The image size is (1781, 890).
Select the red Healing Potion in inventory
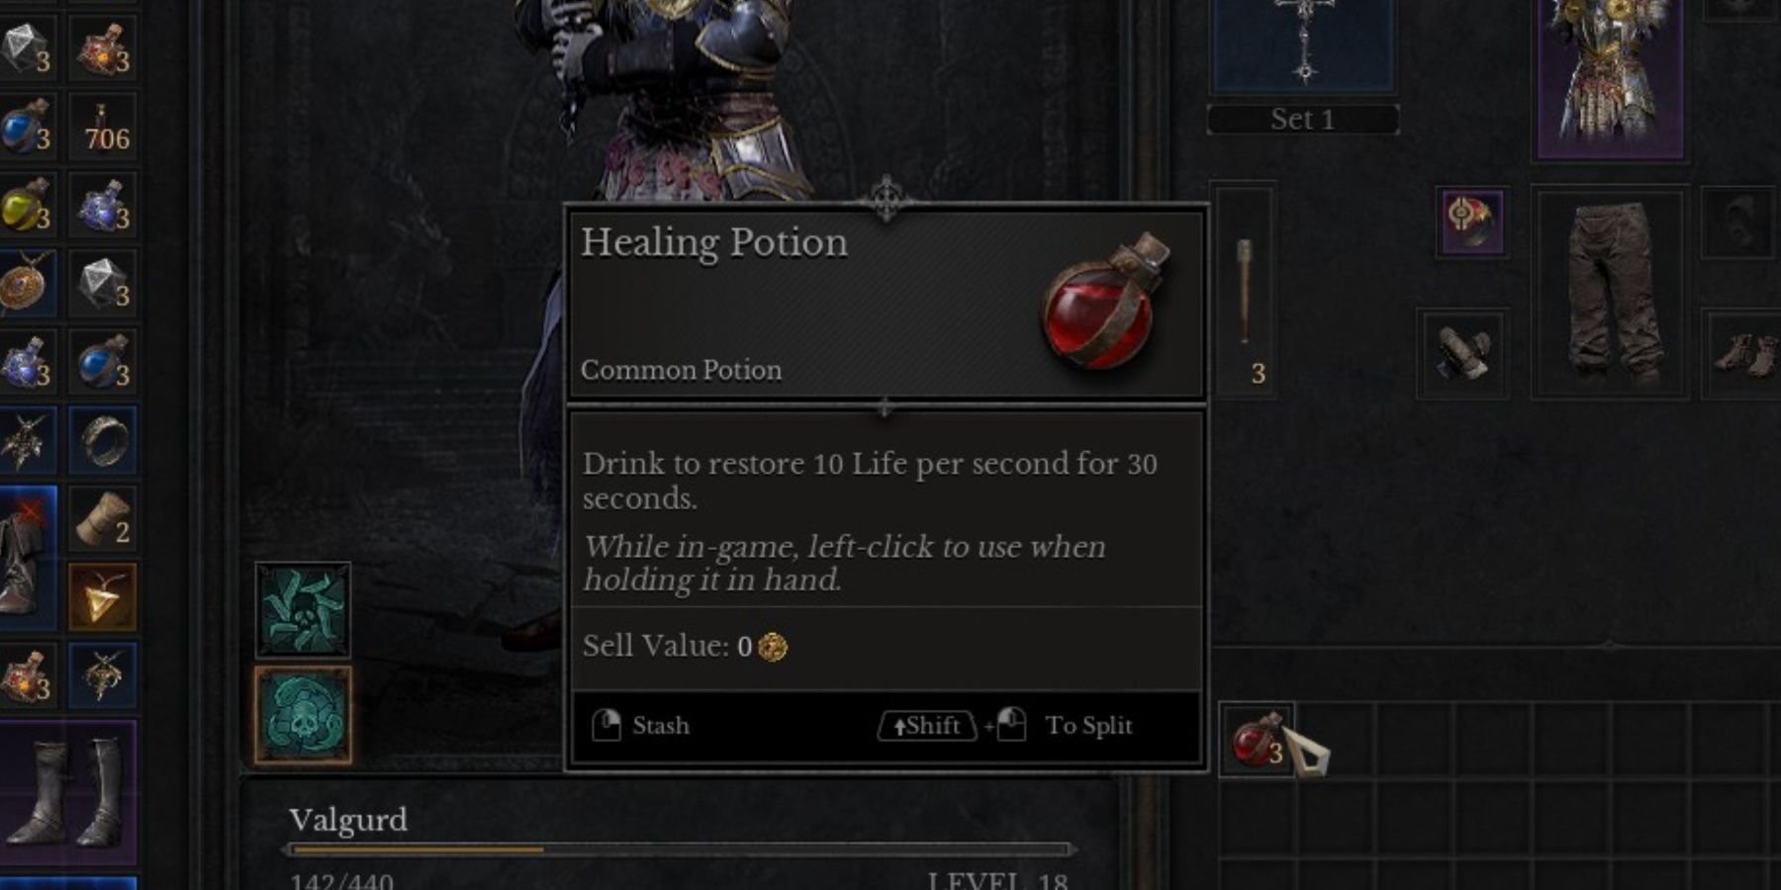(1257, 740)
